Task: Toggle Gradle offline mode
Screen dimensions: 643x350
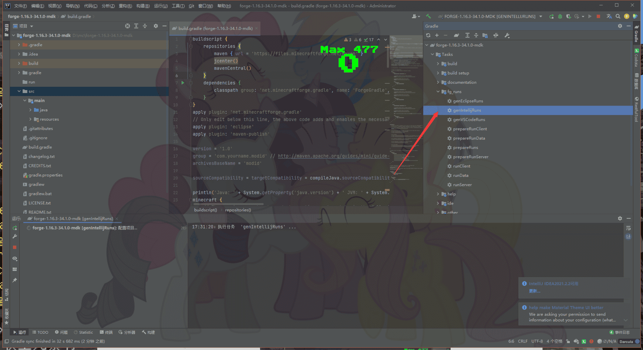Action: pyautogui.click(x=496, y=35)
